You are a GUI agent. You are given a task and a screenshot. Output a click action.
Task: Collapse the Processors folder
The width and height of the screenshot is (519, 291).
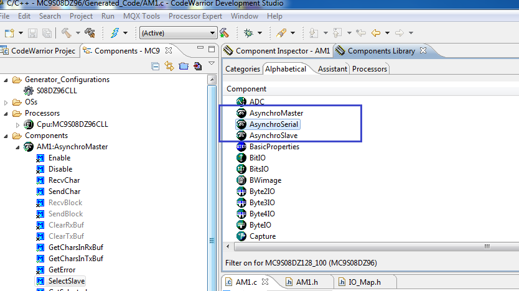click(6, 114)
